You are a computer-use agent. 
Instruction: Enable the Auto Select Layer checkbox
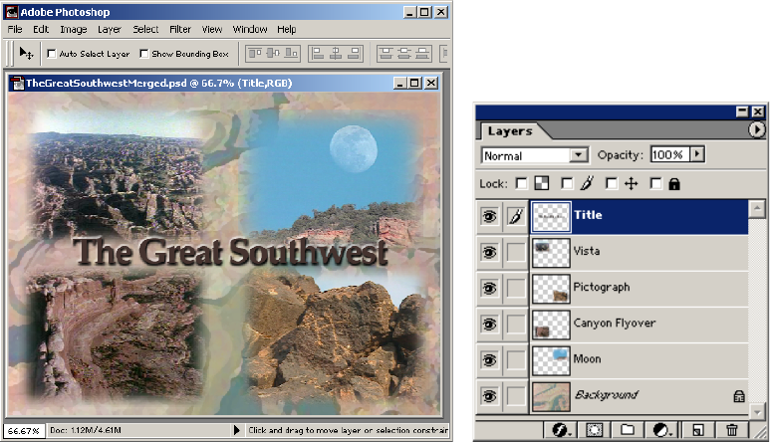52,54
